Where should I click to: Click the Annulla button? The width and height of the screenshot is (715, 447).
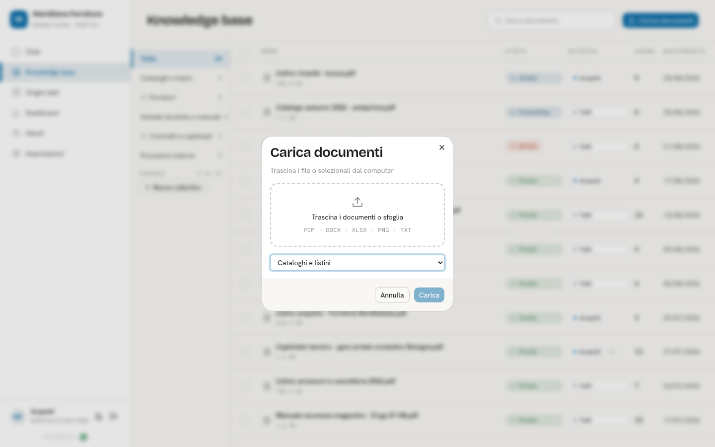392,295
